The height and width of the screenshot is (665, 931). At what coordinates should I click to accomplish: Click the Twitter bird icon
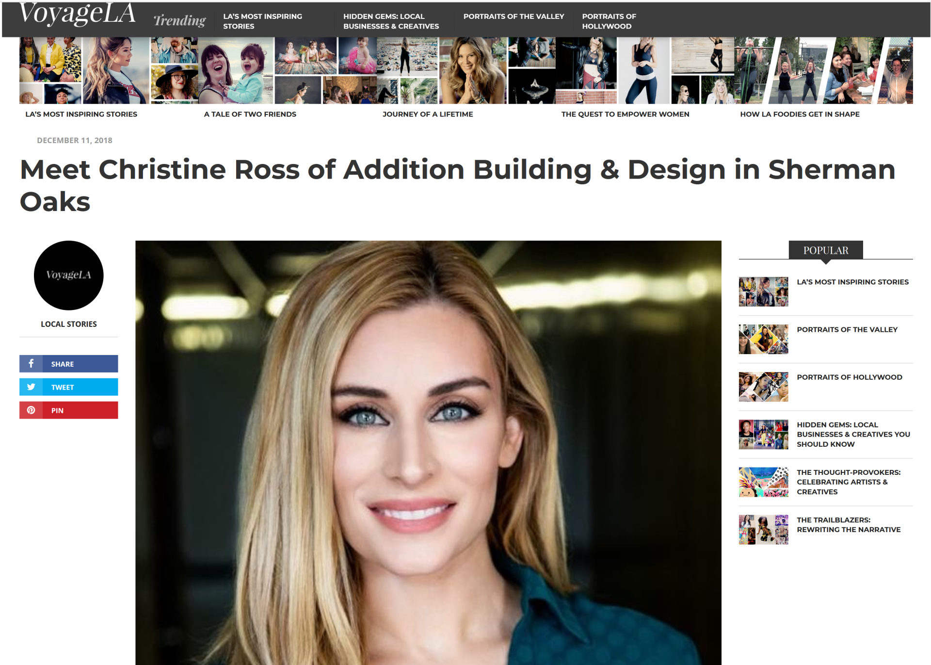31,387
